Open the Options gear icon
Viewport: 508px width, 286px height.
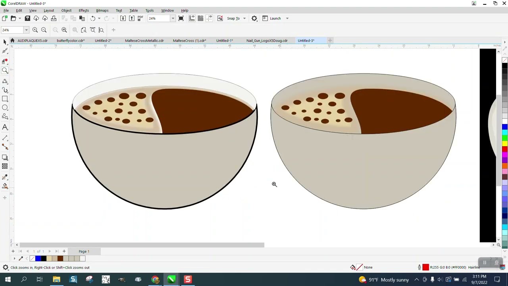pyautogui.click(x=254, y=18)
